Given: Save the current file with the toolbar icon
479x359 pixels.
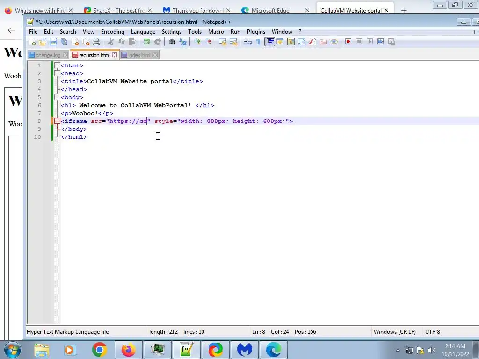Looking at the screenshot, I should 53,42.
